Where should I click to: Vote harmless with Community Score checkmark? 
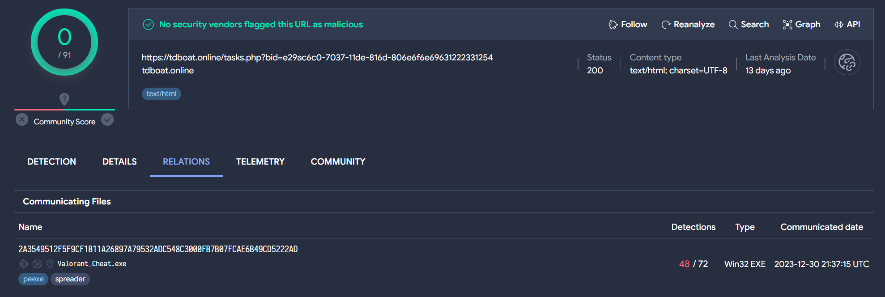[x=107, y=120]
